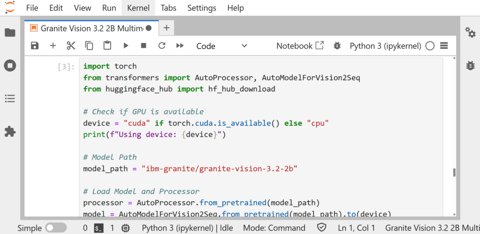This screenshot has width=480, height=234.
Task: Open the File menu
Action: [32, 8]
